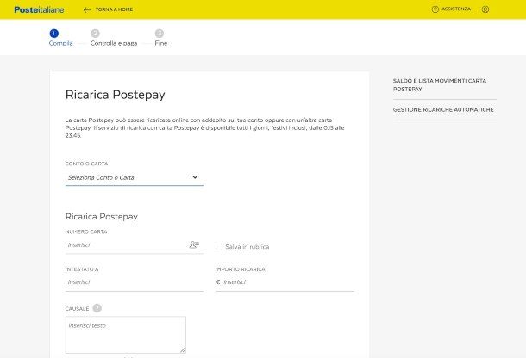
Task: Click step 3 circle indicator
Action: click(x=159, y=34)
